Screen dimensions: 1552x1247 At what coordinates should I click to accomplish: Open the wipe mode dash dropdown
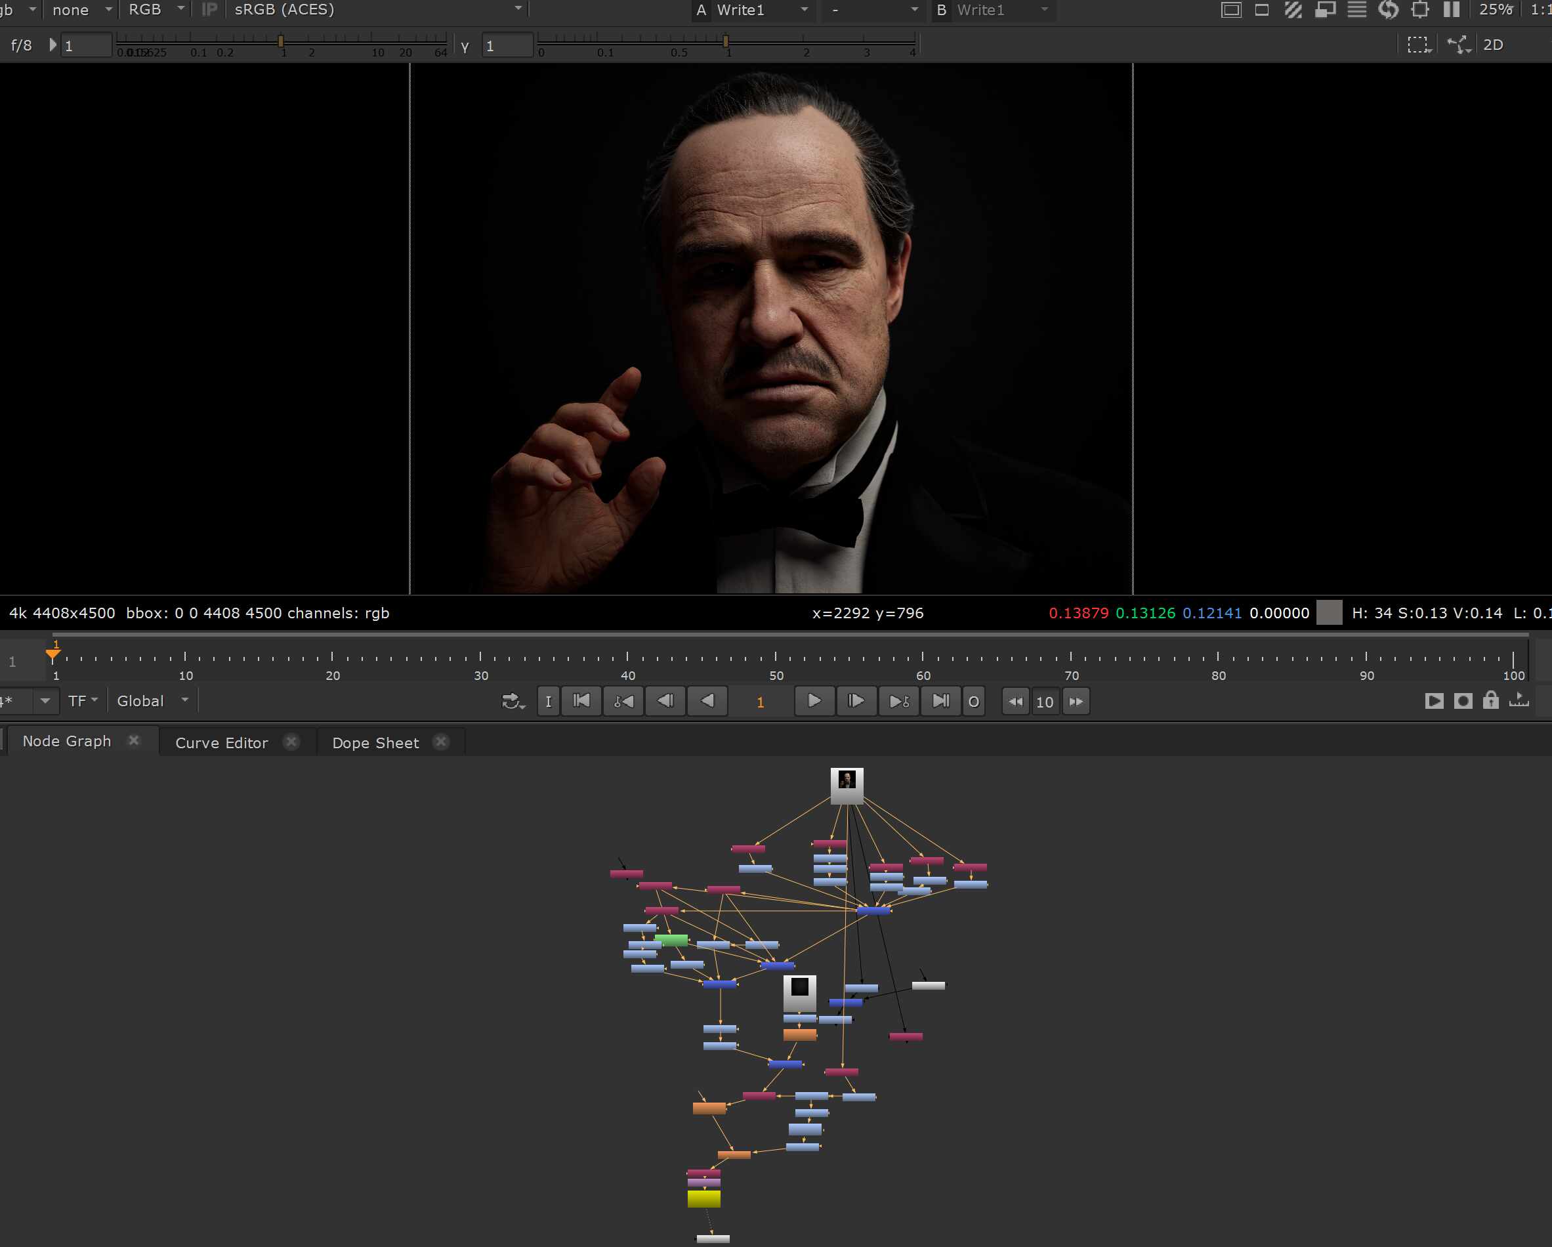point(874,10)
